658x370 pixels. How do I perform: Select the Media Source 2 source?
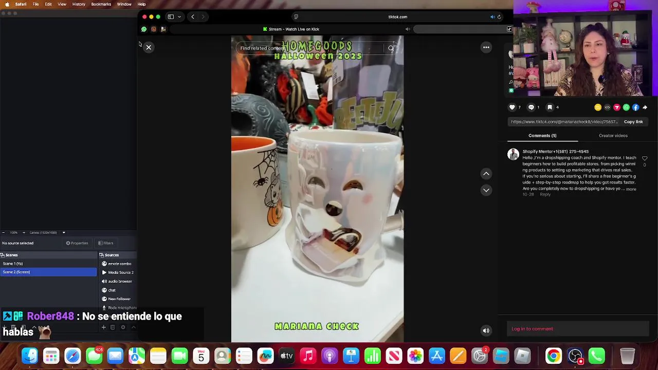pyautogui.click(x=118, y=272)
